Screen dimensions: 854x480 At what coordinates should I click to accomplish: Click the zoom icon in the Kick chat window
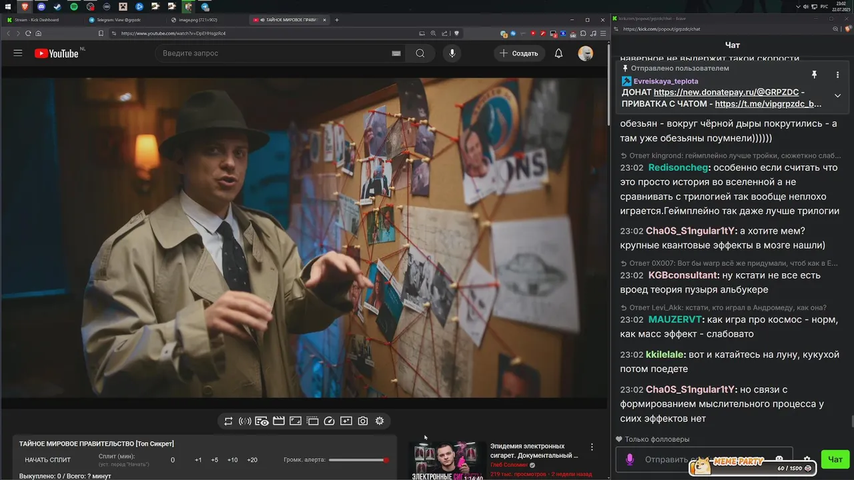click(835, 29)
